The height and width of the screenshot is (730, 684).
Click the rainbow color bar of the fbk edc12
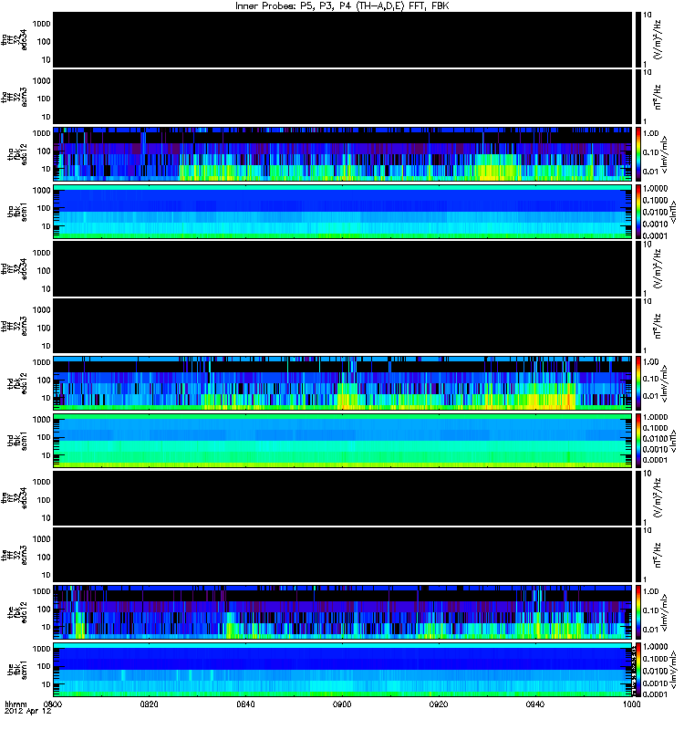(x=638, y=612)
